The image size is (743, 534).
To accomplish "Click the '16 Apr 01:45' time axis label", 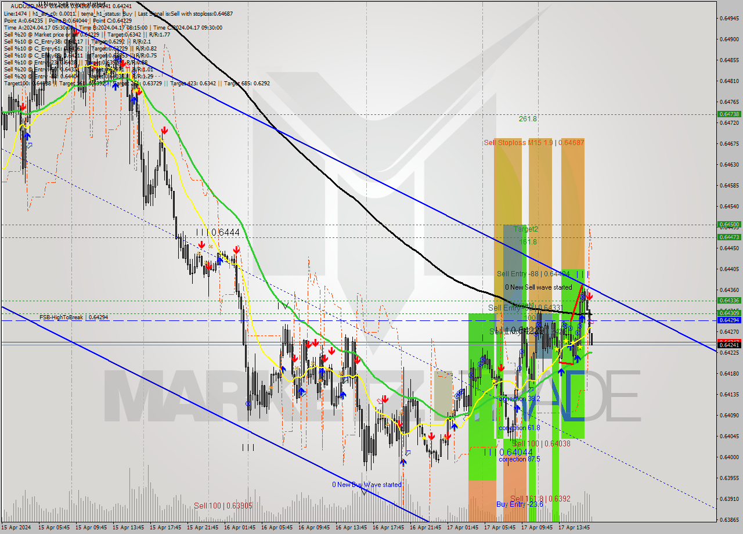I will 239,528.
